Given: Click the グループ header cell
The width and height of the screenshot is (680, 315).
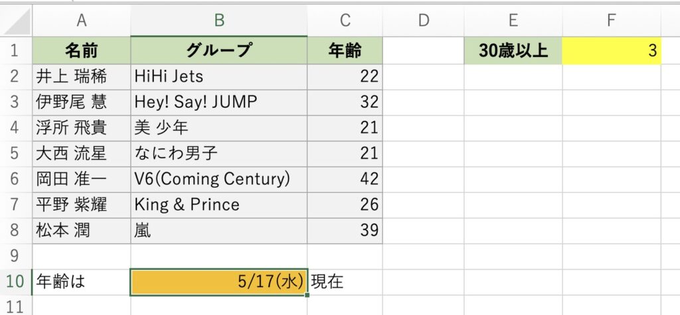Looking at the screenshot, I should click(219, 50).
